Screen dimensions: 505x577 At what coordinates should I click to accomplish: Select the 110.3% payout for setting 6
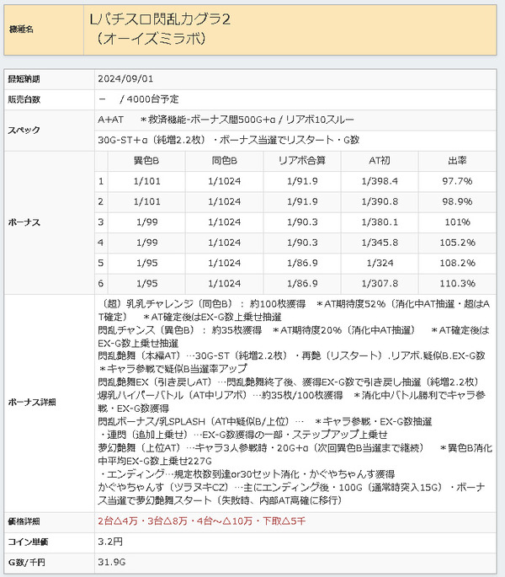click(457, 283)
